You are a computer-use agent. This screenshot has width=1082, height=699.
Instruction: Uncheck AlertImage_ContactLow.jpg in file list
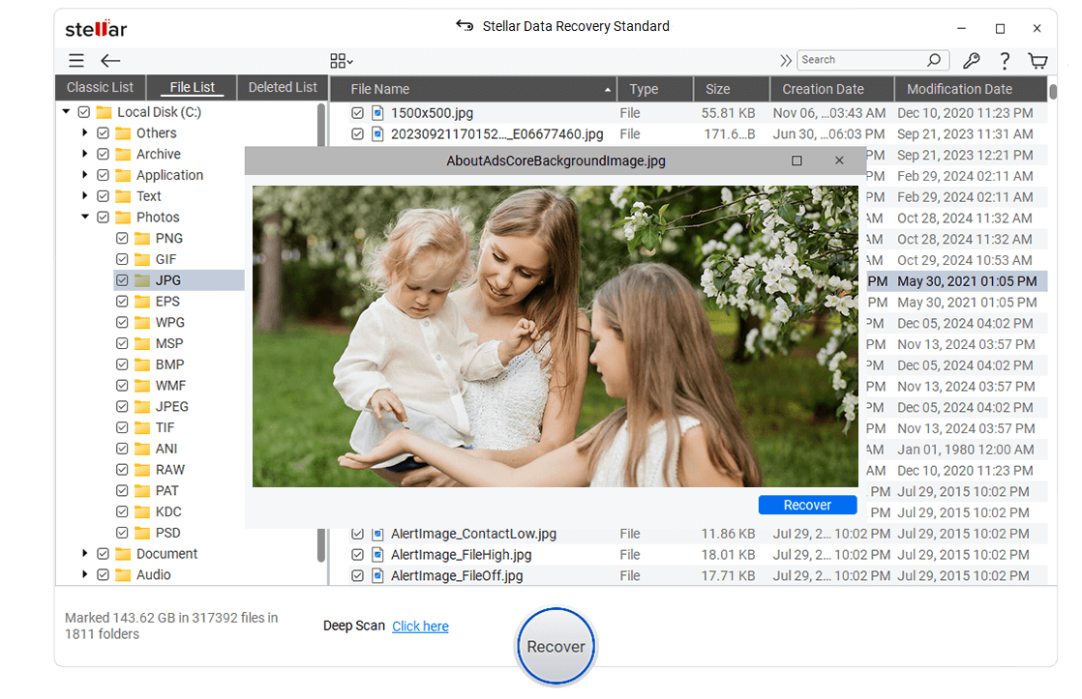pyautogui.click(x=359, y=533)
